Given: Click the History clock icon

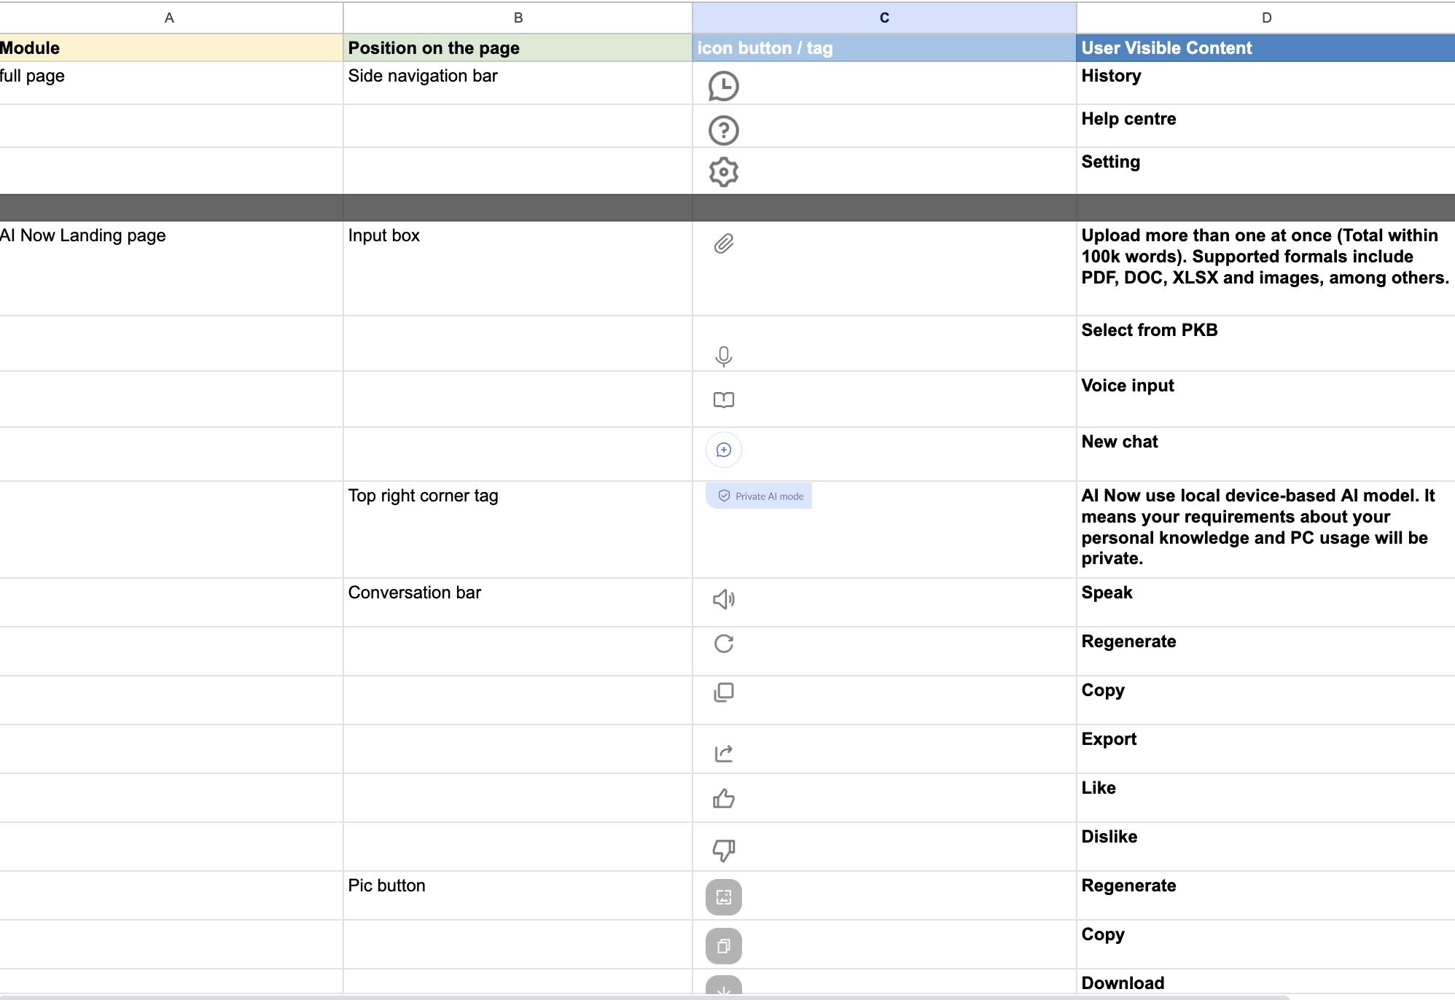Looking at the screenshot, I should tap(723, 86).
